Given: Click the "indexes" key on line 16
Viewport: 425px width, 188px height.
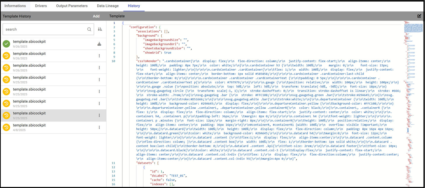Looking at the screenshot, I should click(158, 184).
